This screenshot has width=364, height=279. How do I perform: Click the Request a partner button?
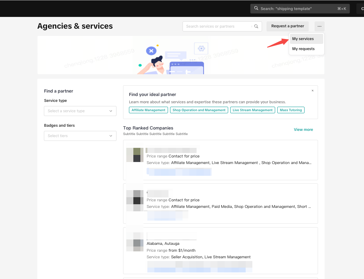tap(288, 26)
